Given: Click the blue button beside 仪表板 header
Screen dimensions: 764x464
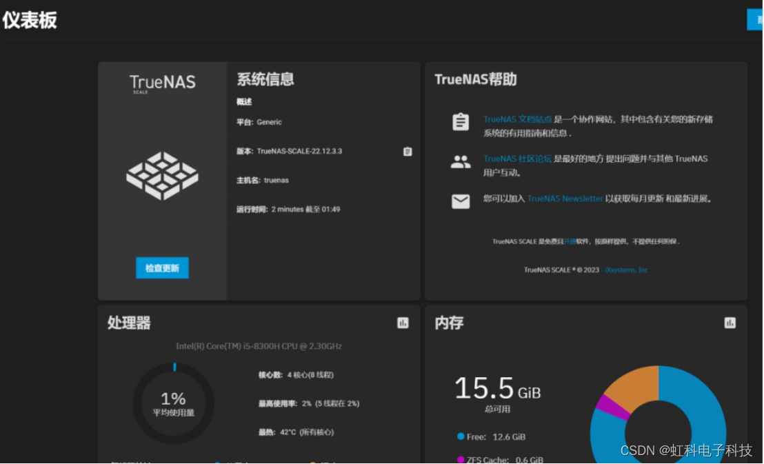Looking at the screenshot, I should (755, 19).
